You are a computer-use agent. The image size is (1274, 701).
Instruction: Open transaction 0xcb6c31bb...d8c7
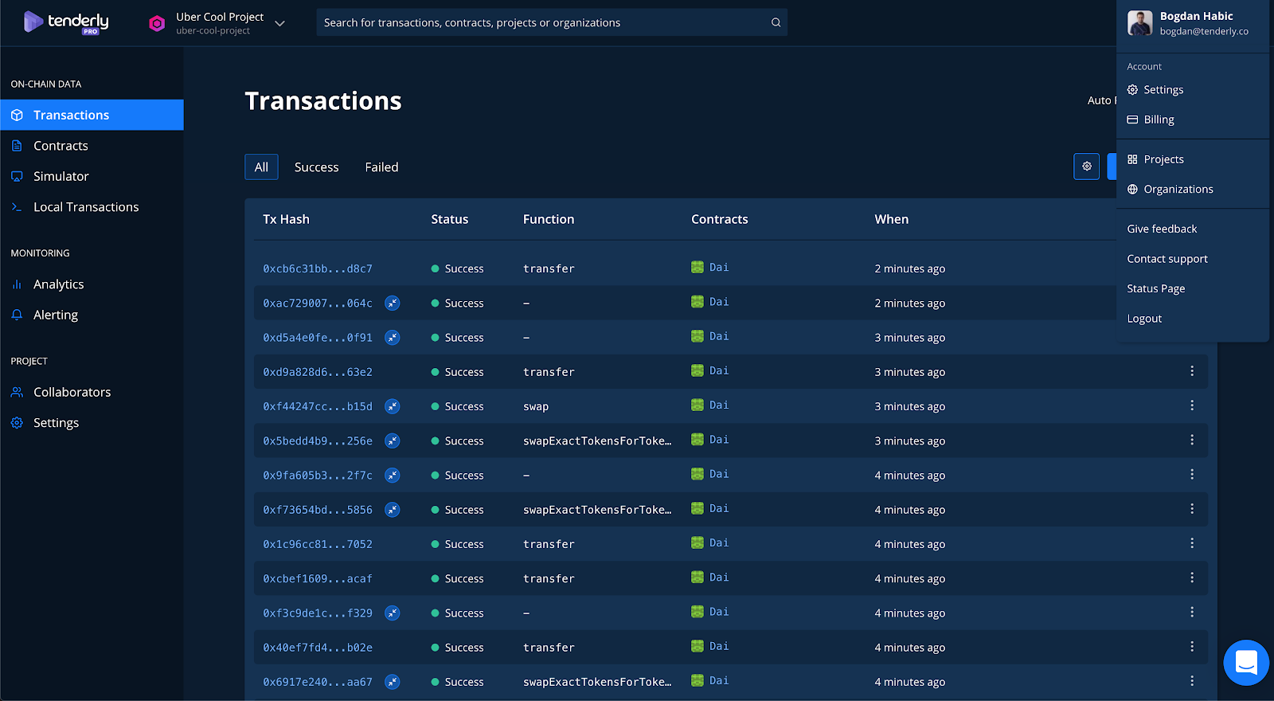pos(318,269)
